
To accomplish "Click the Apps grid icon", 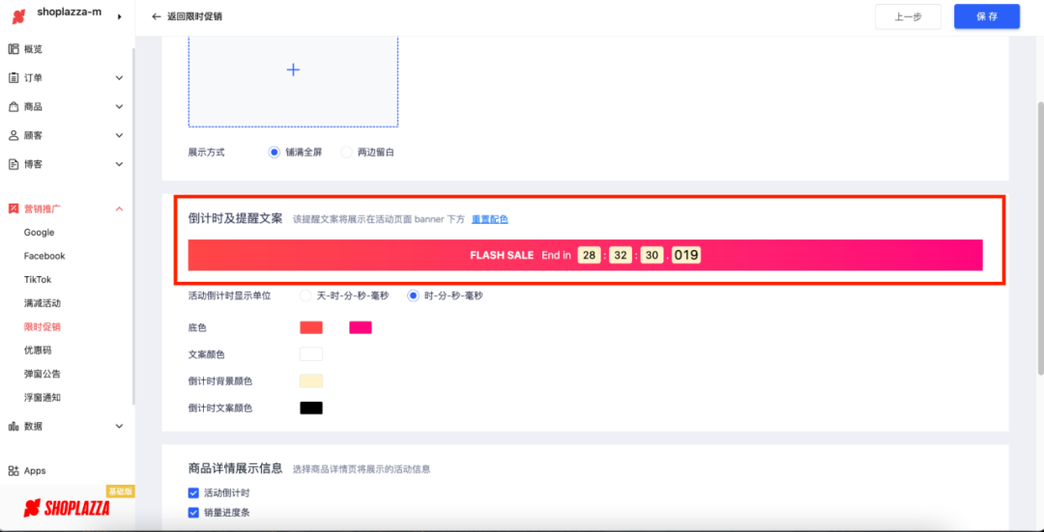I will [x=14, y=471].
